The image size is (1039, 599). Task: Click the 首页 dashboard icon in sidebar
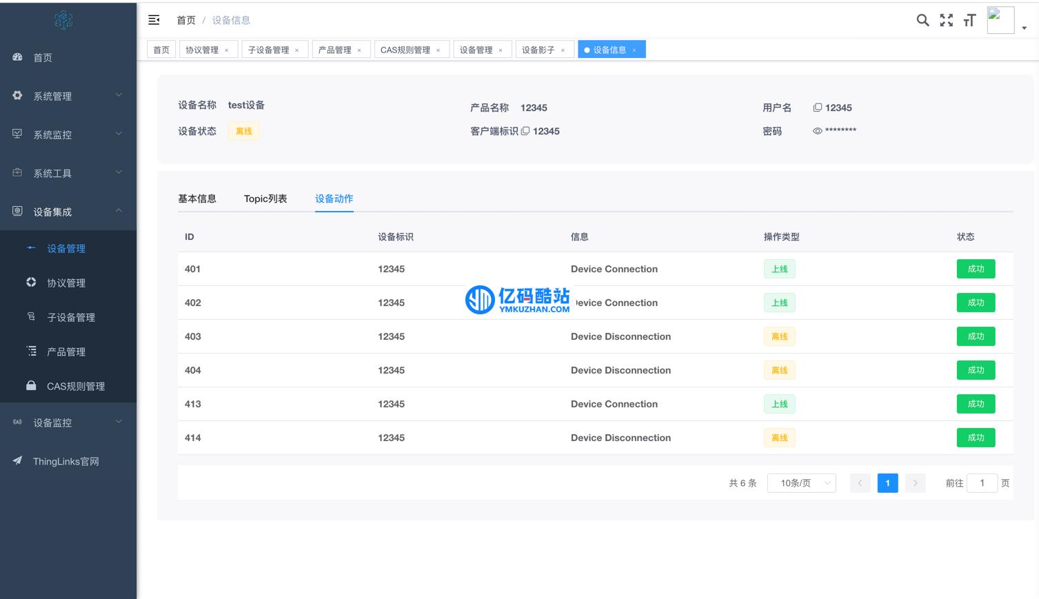(x=18, y=57)
